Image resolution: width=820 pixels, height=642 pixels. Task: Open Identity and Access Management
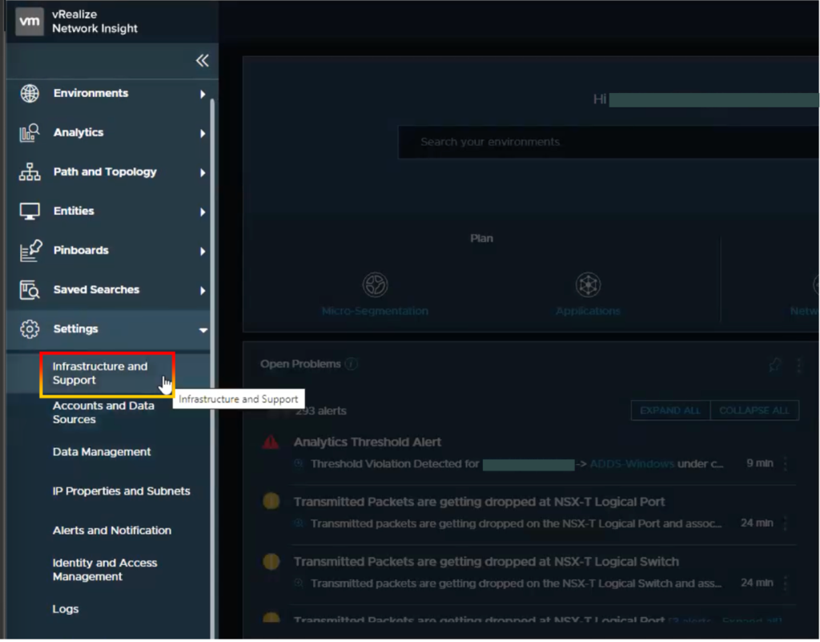point(105,571)
